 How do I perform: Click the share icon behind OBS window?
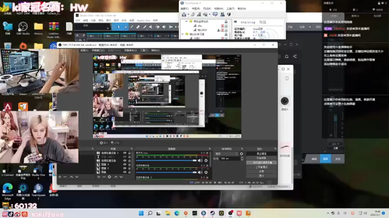[295, 56]
